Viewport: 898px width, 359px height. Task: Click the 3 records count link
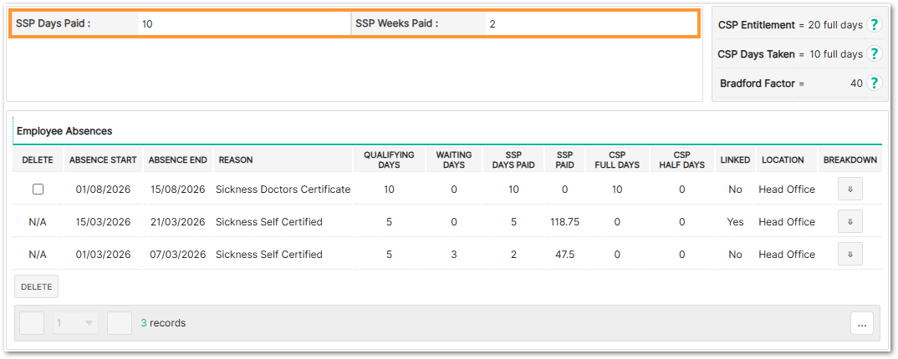163,323
